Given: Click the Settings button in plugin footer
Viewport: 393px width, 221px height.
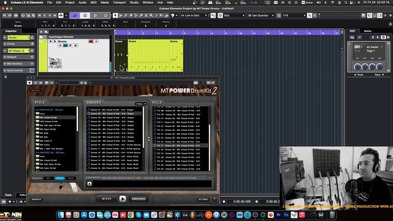Looking at the screenshot, I should (x=203, y=200).
